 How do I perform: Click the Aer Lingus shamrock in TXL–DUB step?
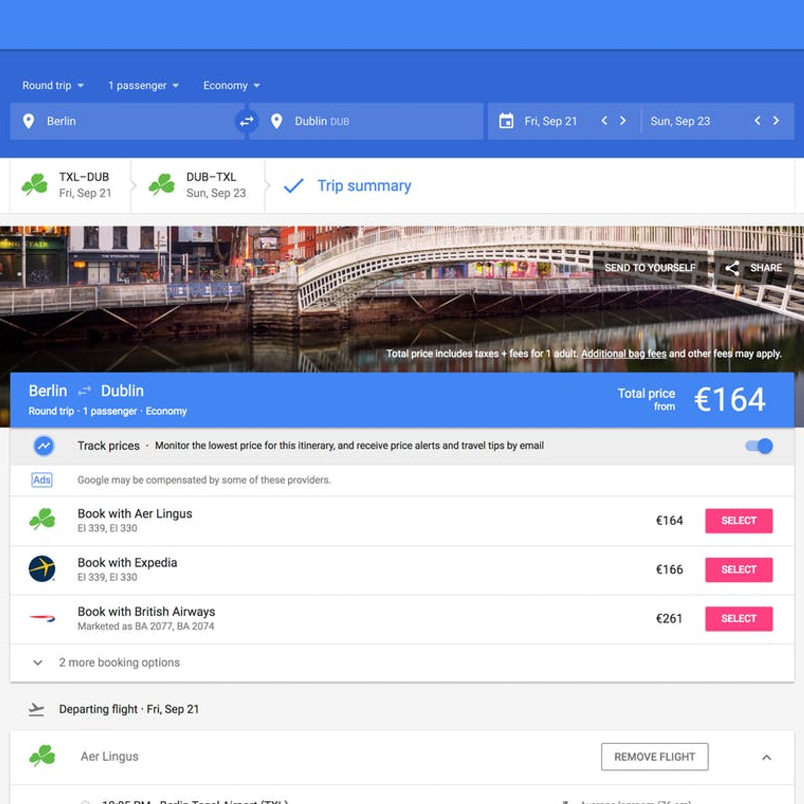pos(35,184)
